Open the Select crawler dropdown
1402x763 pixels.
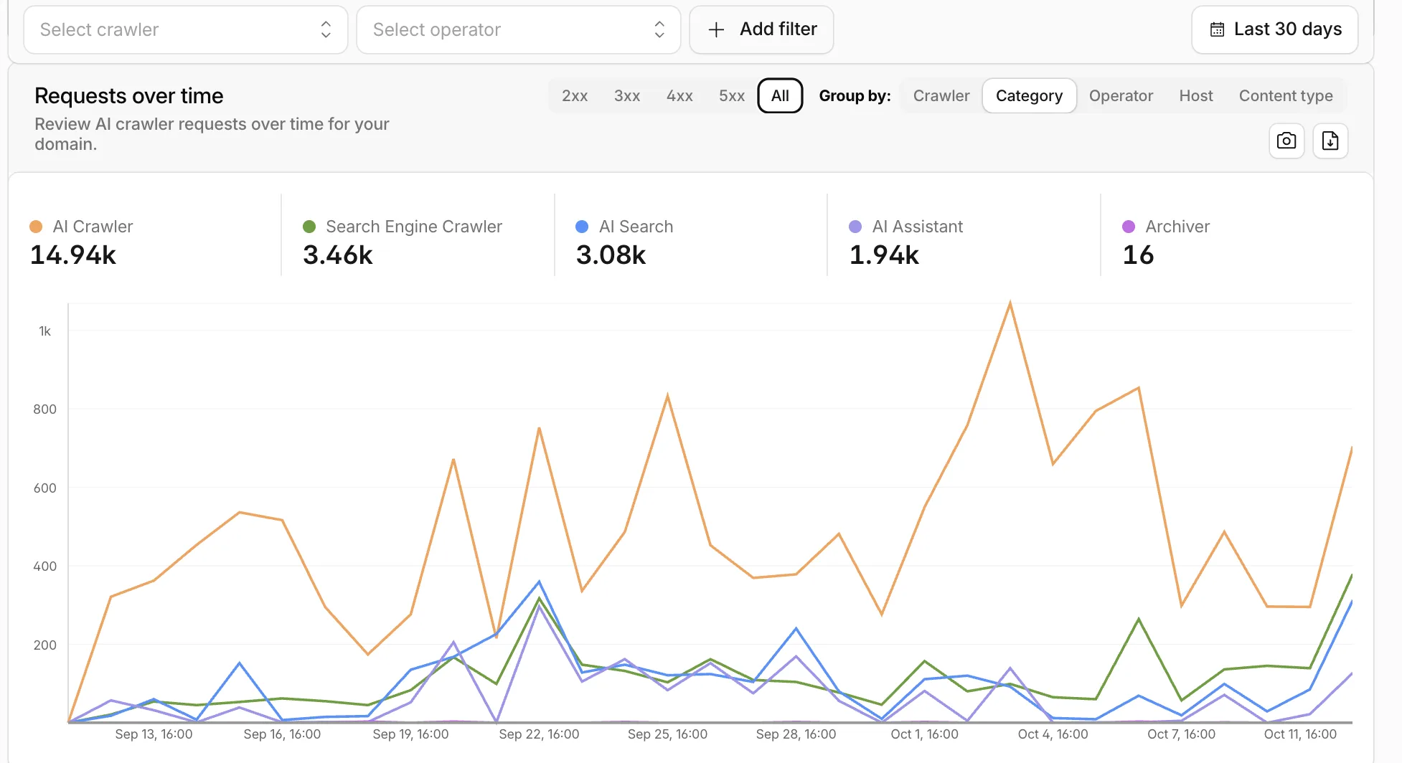point(186,29)
